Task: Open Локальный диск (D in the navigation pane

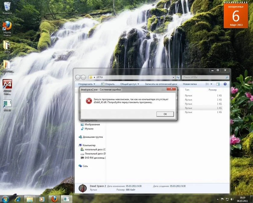Action: point(93,154)
